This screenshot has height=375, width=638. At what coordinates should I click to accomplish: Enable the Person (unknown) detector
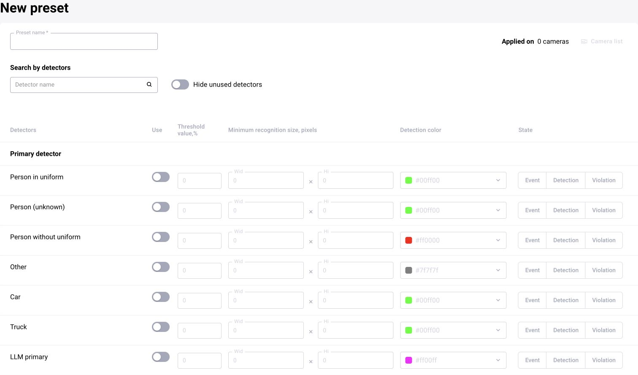point(161,207)
